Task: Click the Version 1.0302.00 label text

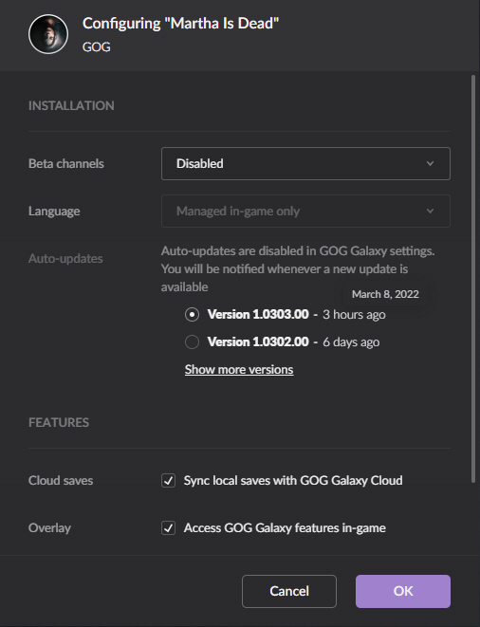Action: point(258,341)
